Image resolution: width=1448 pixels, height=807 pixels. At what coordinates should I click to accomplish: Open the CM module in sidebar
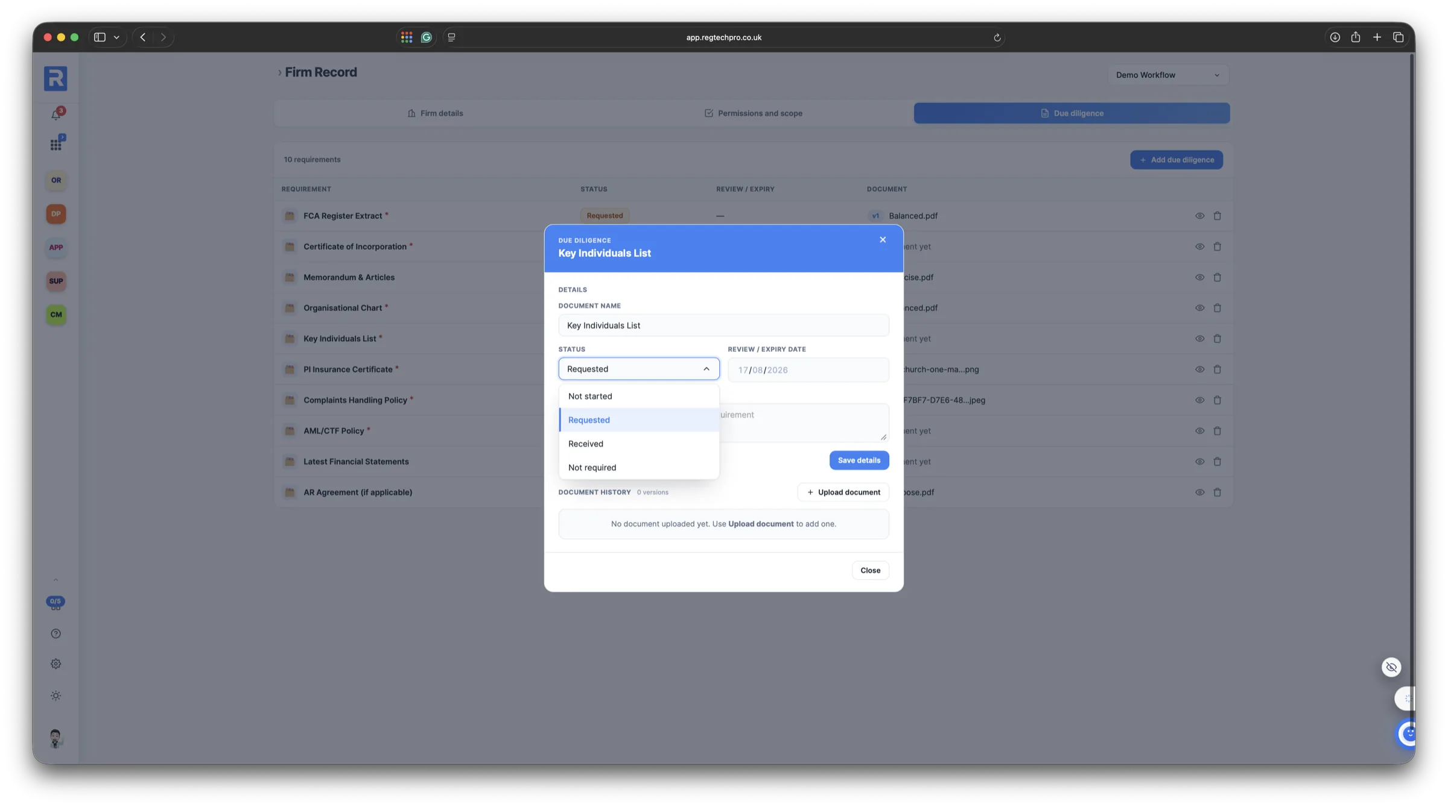click(56, 315)
